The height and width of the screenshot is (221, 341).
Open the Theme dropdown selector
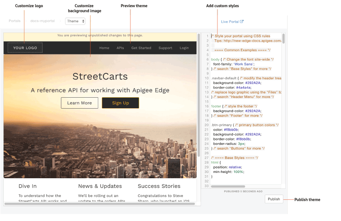click(75, 22)
